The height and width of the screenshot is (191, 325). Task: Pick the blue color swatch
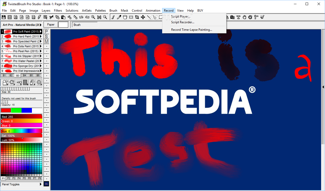(26, 110)
